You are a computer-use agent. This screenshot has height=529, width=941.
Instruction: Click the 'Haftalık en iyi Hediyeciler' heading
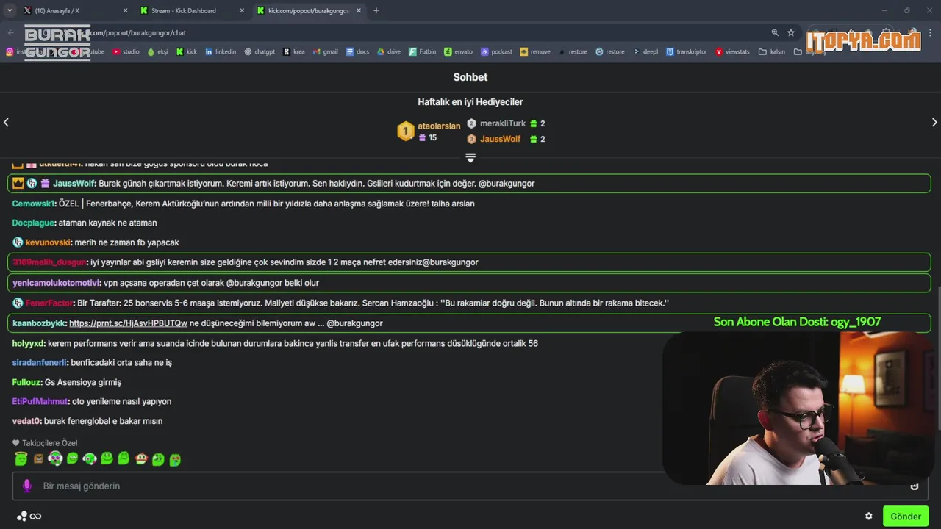pos(470,102)
